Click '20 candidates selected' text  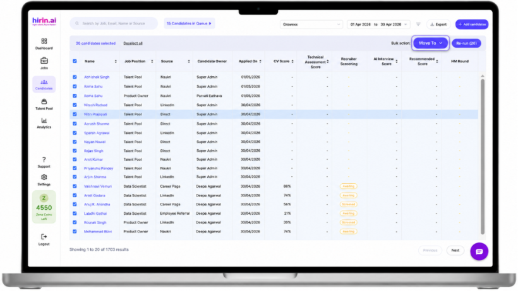click(x=95, y=43)
